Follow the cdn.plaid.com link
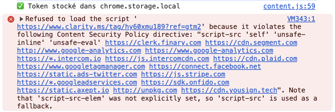Screen dimensions: 335x112 tap(255, 58)
